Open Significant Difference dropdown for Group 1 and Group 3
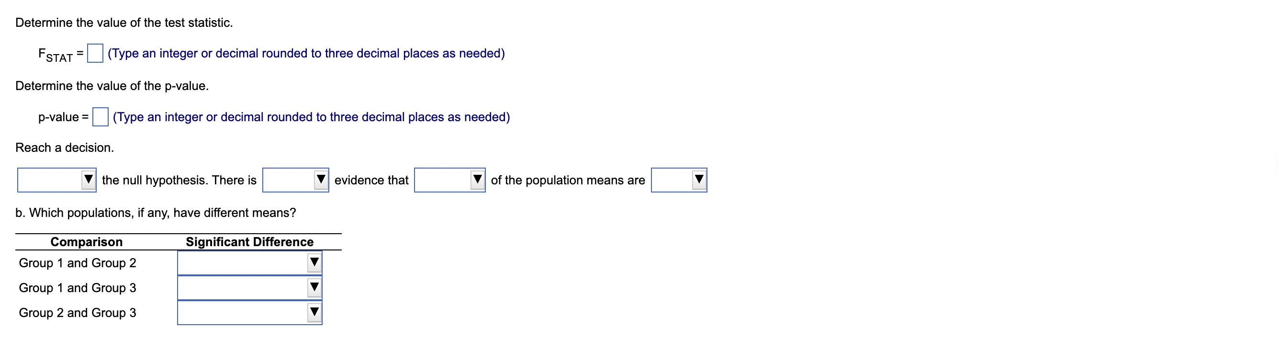This screenshot has width=1278, height=340. coord(249,287)
